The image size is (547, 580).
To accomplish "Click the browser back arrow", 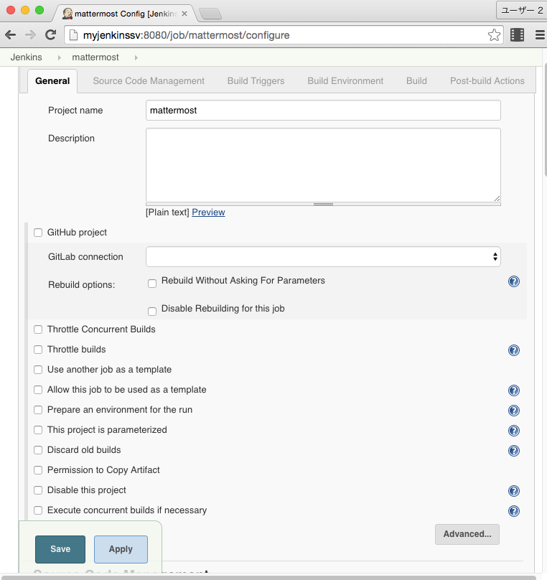I will (11, 34).
